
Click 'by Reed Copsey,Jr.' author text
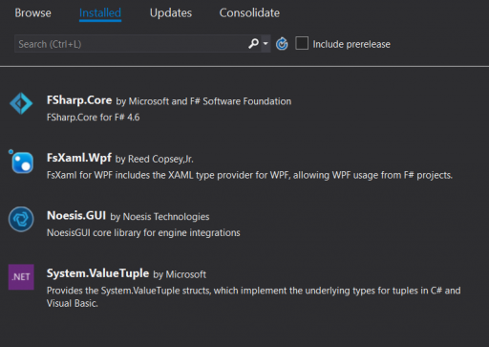(154, 159)
